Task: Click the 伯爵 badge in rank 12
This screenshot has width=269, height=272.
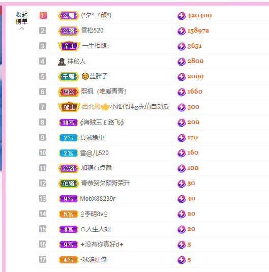Action: [x=69, y=184]
